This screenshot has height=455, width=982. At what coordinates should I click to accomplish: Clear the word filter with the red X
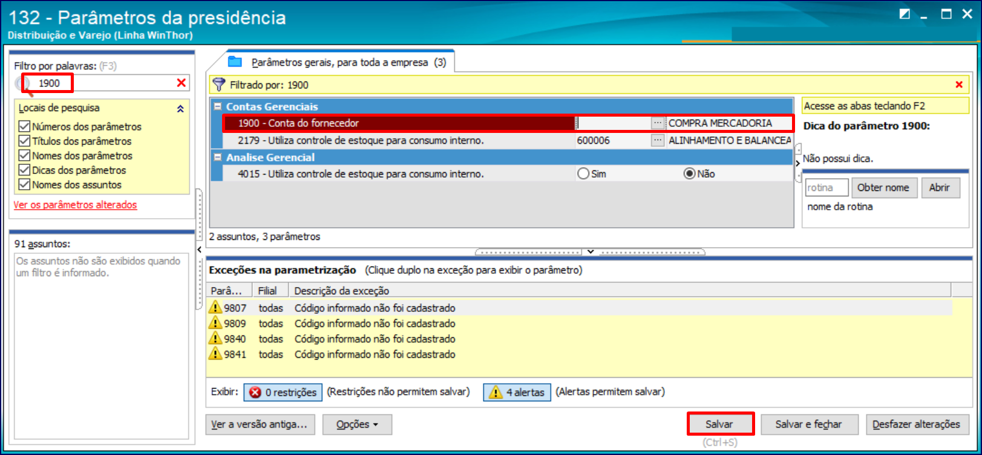click(x=181, y=83)
